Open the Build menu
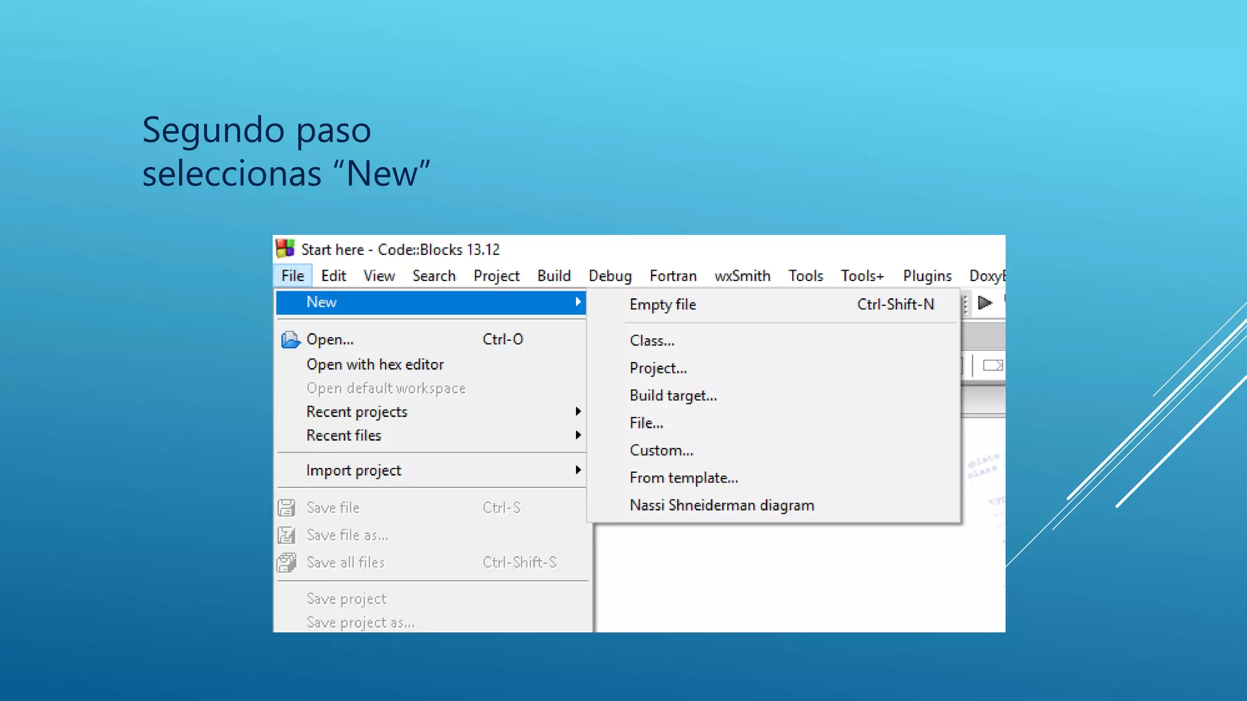Image resolution: width=1247 pixels, height=701 pixels. (x=554, y=276)
